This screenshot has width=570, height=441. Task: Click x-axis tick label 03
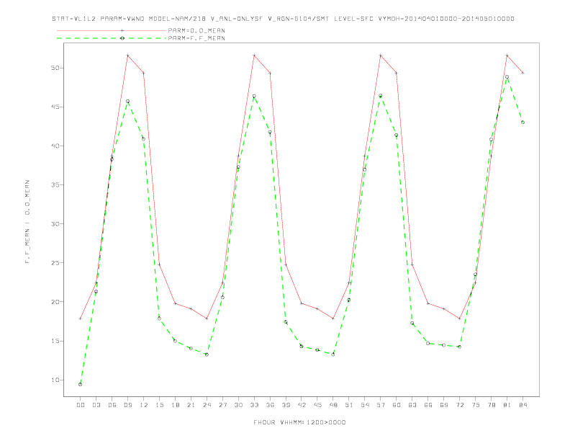click(x=96, y=405)
